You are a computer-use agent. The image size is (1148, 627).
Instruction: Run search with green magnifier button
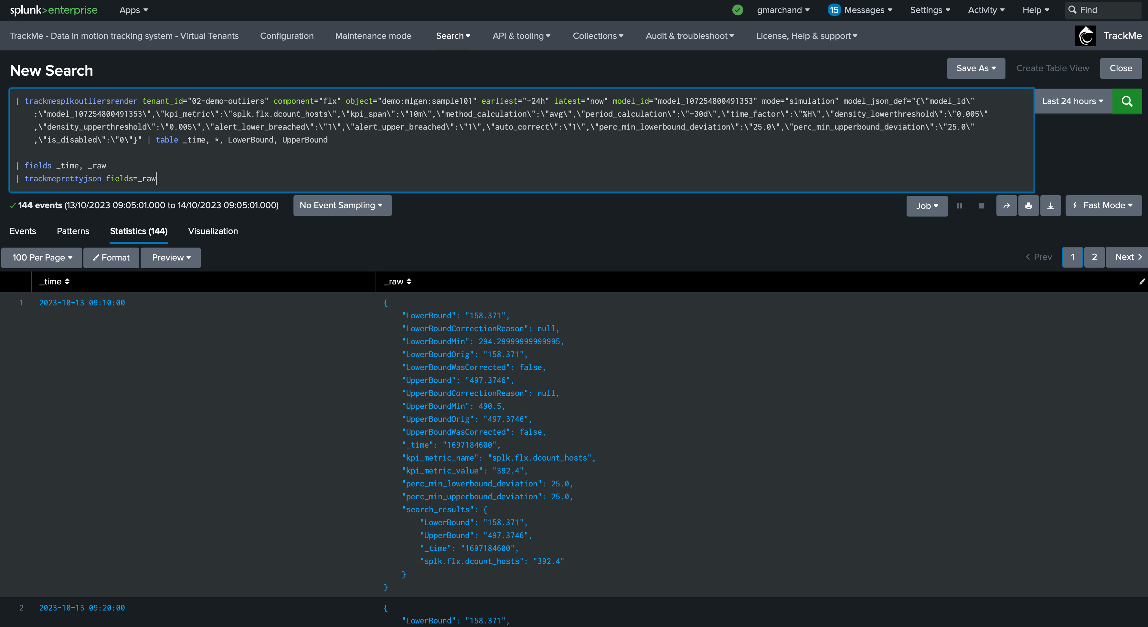1127,101
